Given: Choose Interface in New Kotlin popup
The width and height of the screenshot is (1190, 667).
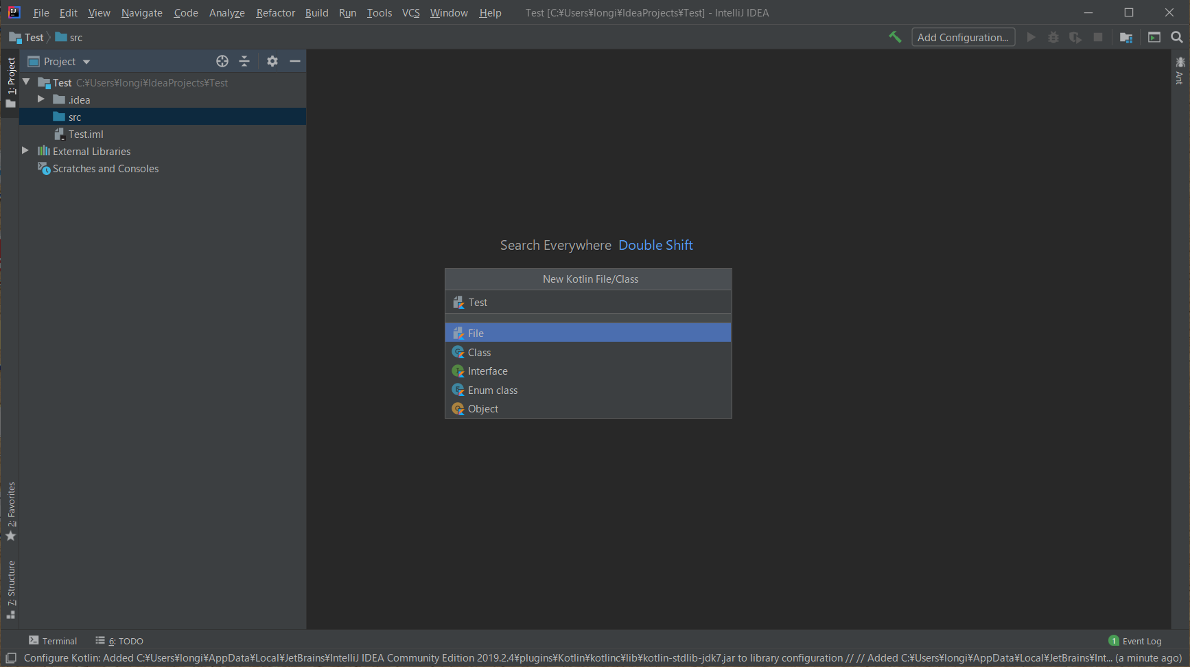Looking at the screenshot, I should (x=588, y=371).
